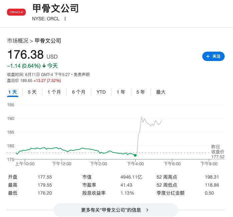Viewport: 233px width, 217px height.
Task: Click the 开盘 value 177.55
Action: [45, 177]
